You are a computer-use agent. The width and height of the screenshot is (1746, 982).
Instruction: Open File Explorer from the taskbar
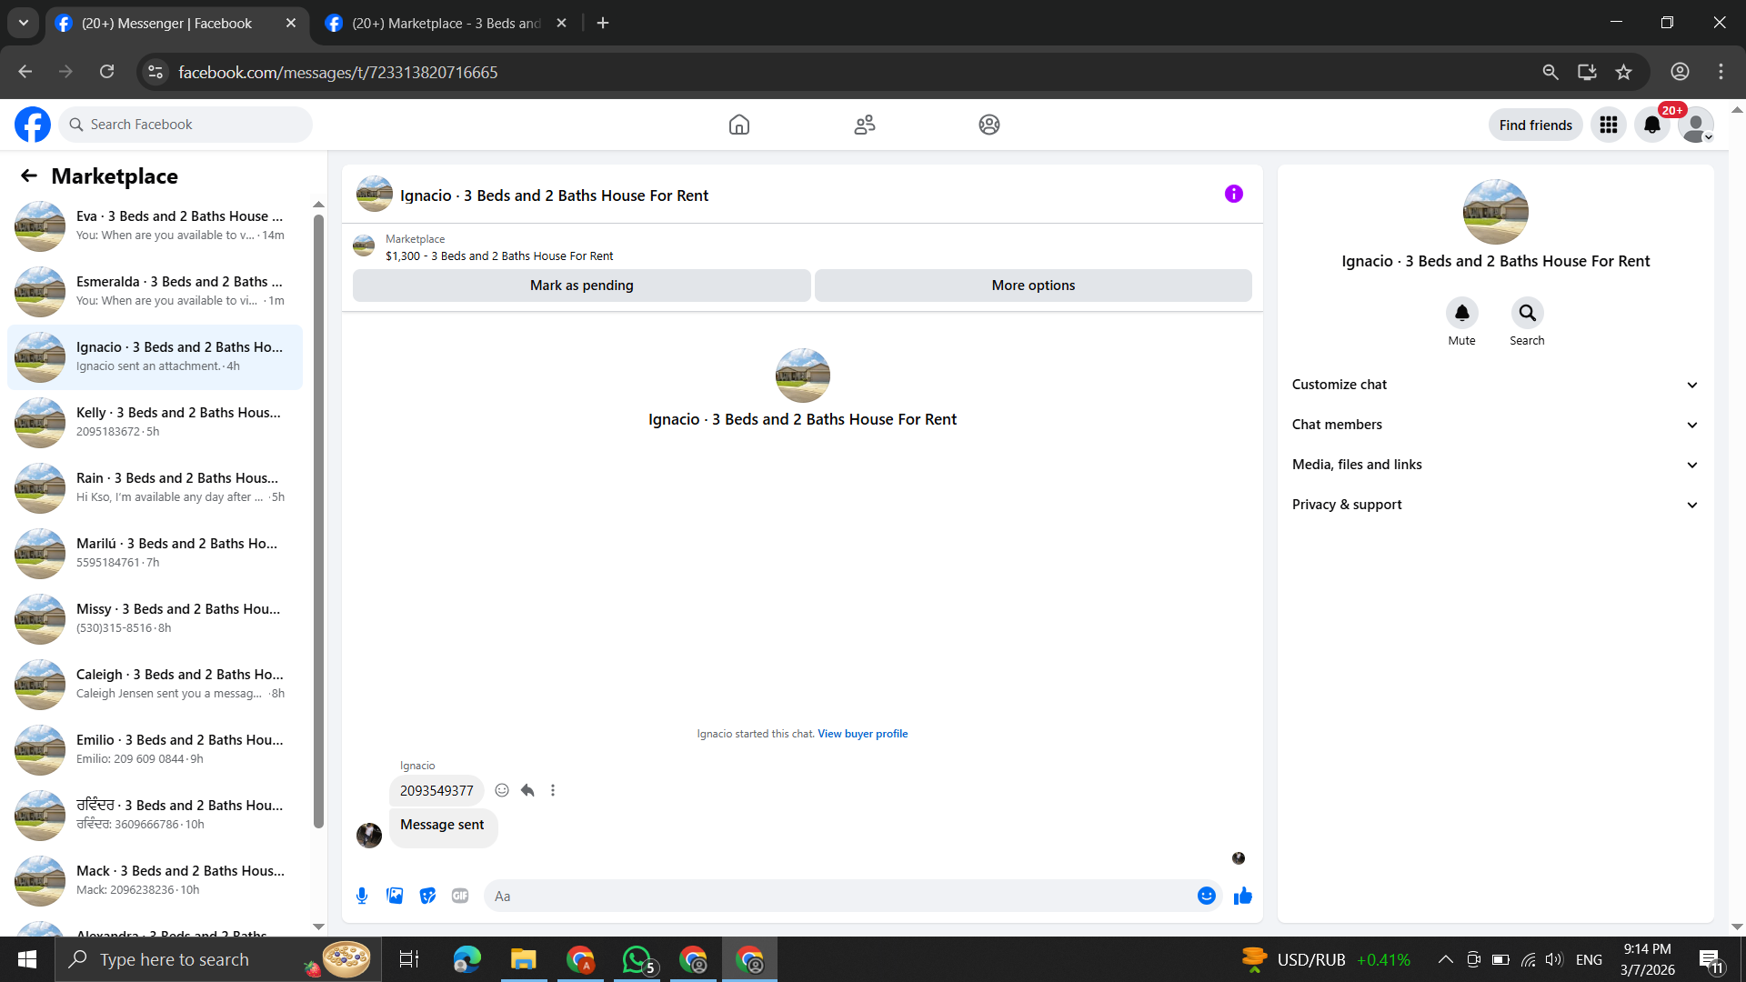523,959
